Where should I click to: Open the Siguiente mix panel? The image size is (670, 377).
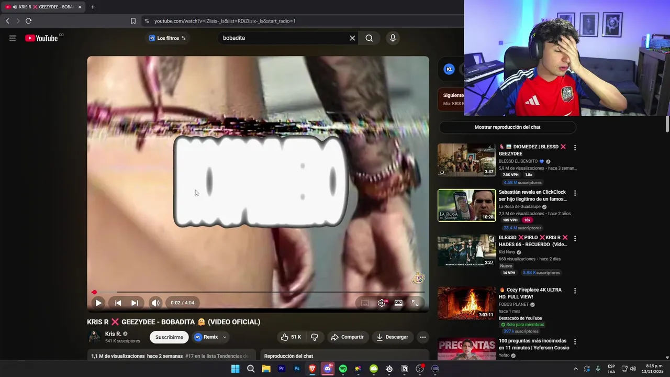451,99
